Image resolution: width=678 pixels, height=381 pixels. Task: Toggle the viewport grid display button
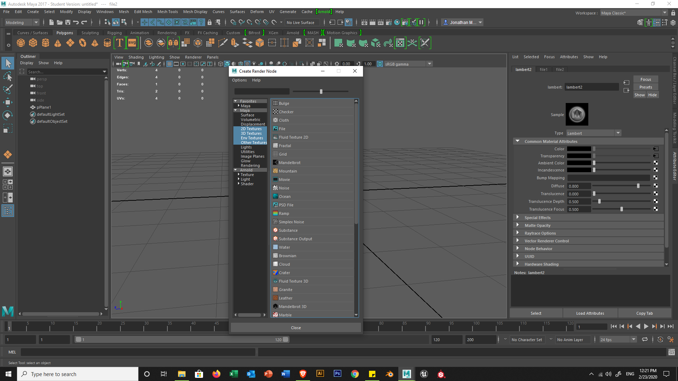point(169,64)
